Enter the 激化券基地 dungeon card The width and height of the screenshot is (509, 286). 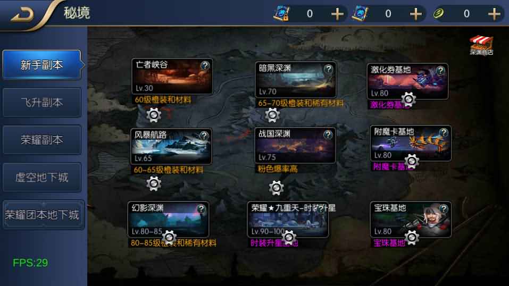click(407, 81)
